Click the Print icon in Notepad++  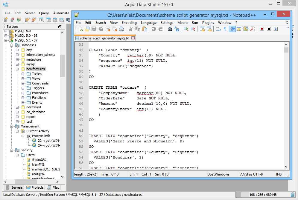(121, 29)
